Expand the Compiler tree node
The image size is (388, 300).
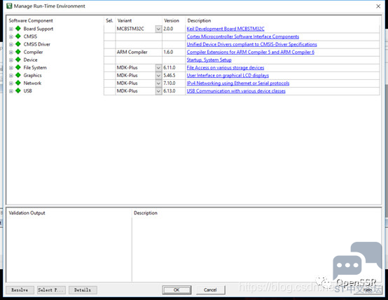11,53
